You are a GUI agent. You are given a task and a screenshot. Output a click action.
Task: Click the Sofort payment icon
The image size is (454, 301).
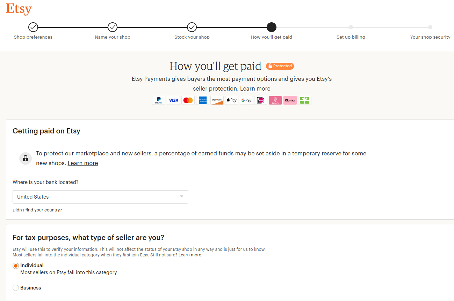pyautogui.click(x=275, y=100)
